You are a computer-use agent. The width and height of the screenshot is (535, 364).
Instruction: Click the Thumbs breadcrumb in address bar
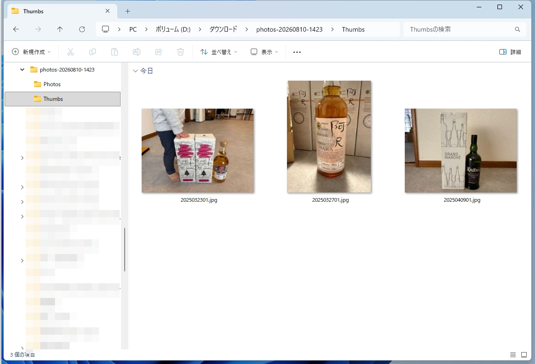353,29
